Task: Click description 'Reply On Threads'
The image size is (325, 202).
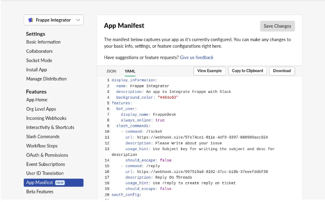Action: point(174,178)
